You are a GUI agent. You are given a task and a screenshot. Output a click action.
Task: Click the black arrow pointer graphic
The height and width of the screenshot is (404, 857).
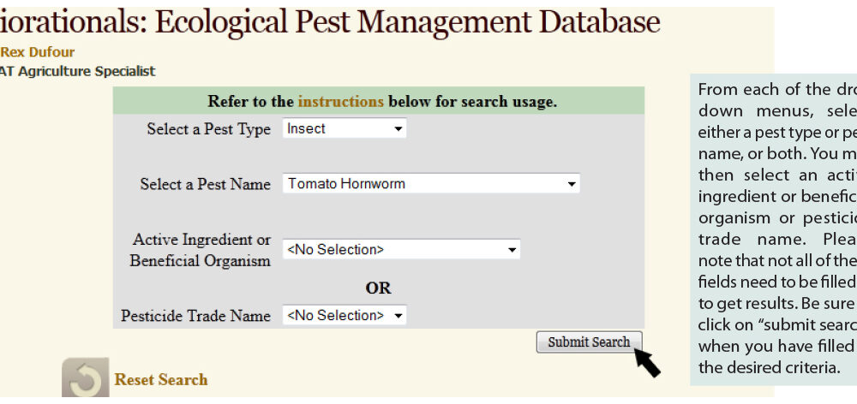pyautogui.click(x=648, y=362)
